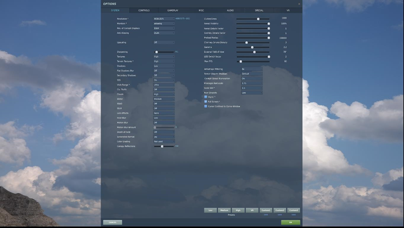Open the SSLR dropdown
Viewport: 404px width, 228px height.
(x=164, y=108)
